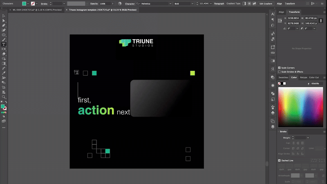Select the Reflect tool
Viewport: 327px width, 184px height.
[x=4, y=49]
